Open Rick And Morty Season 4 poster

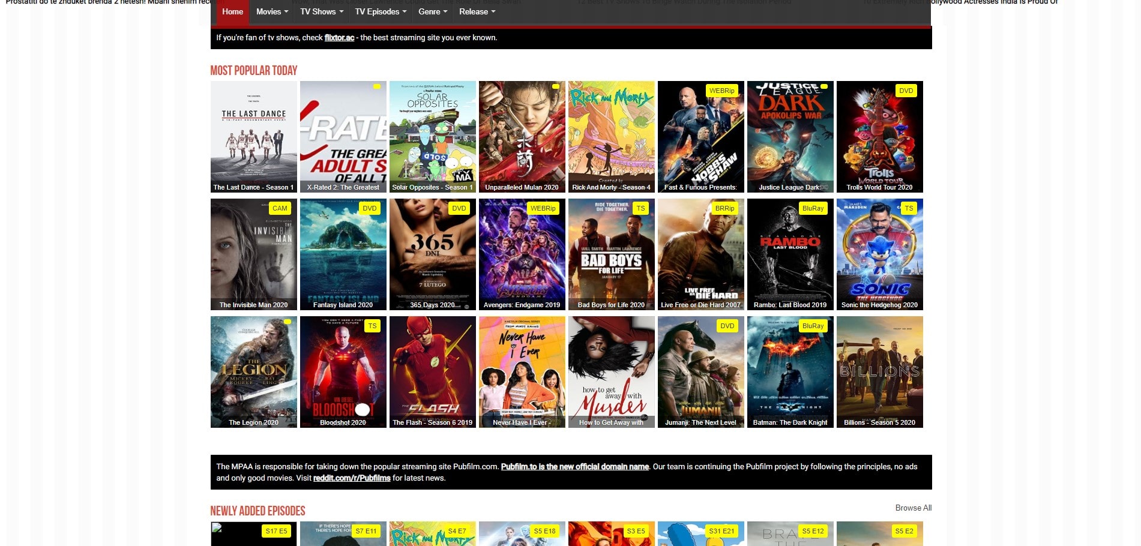[612, 137]
